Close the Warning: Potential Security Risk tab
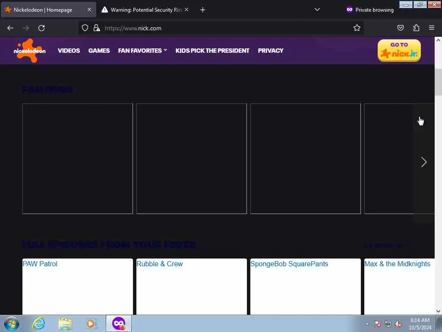The height and width of the screenshot is (332, 442). click(186, 10)
